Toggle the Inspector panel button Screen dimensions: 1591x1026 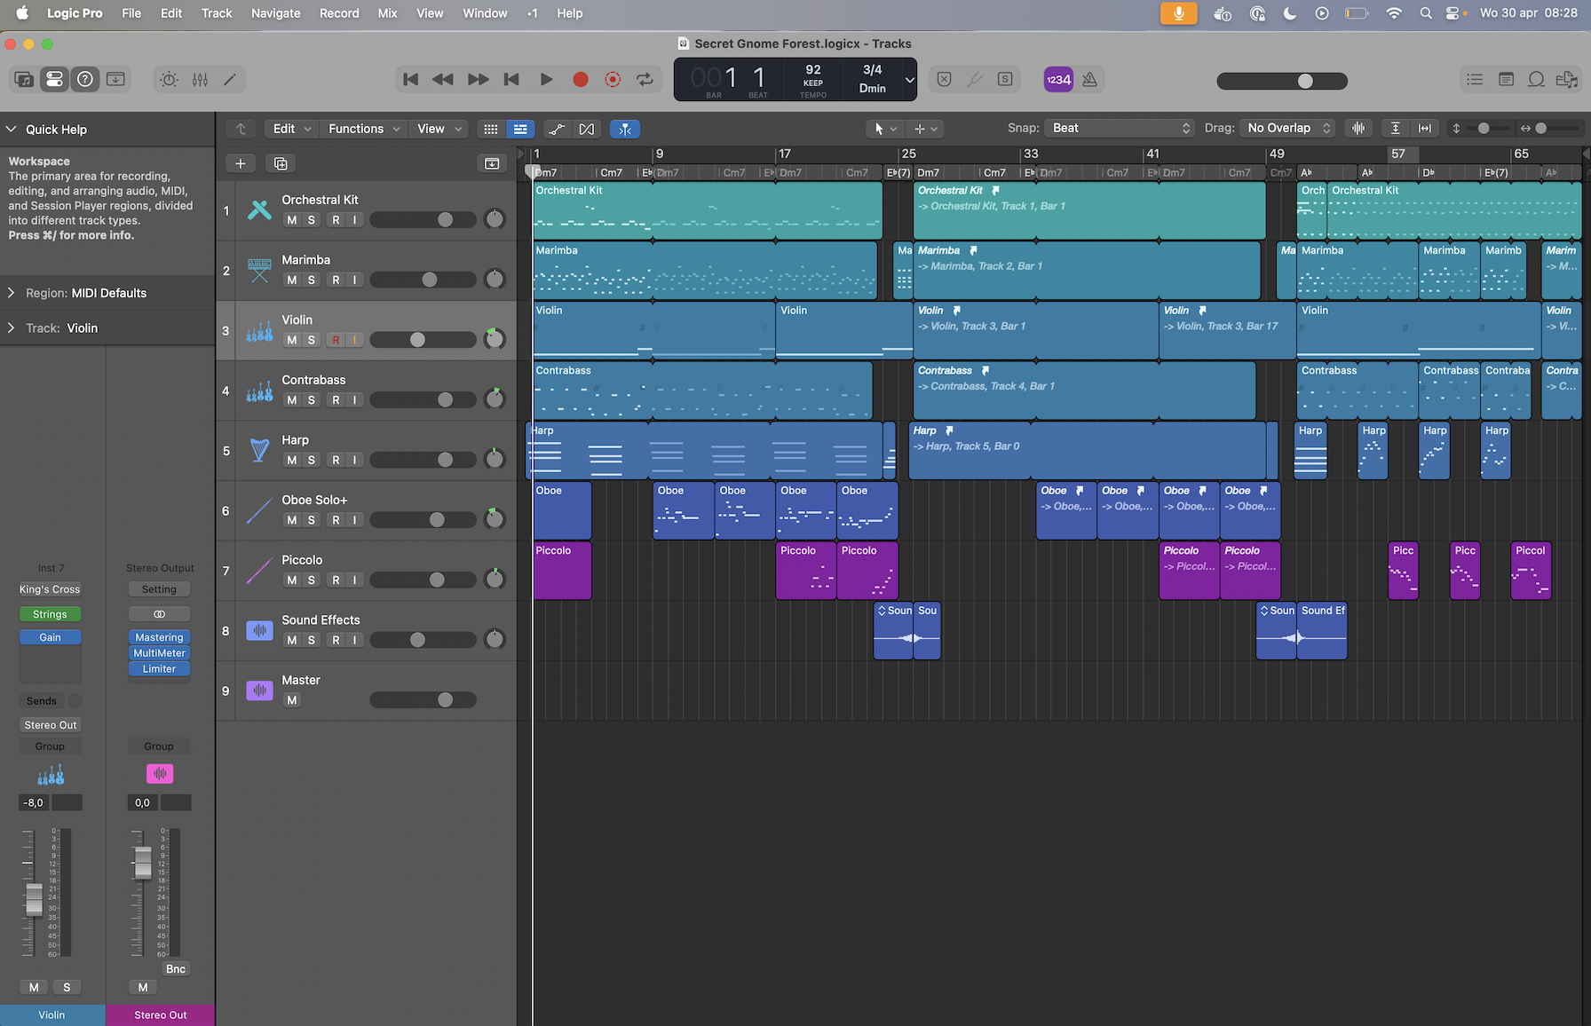pos(54,79)
